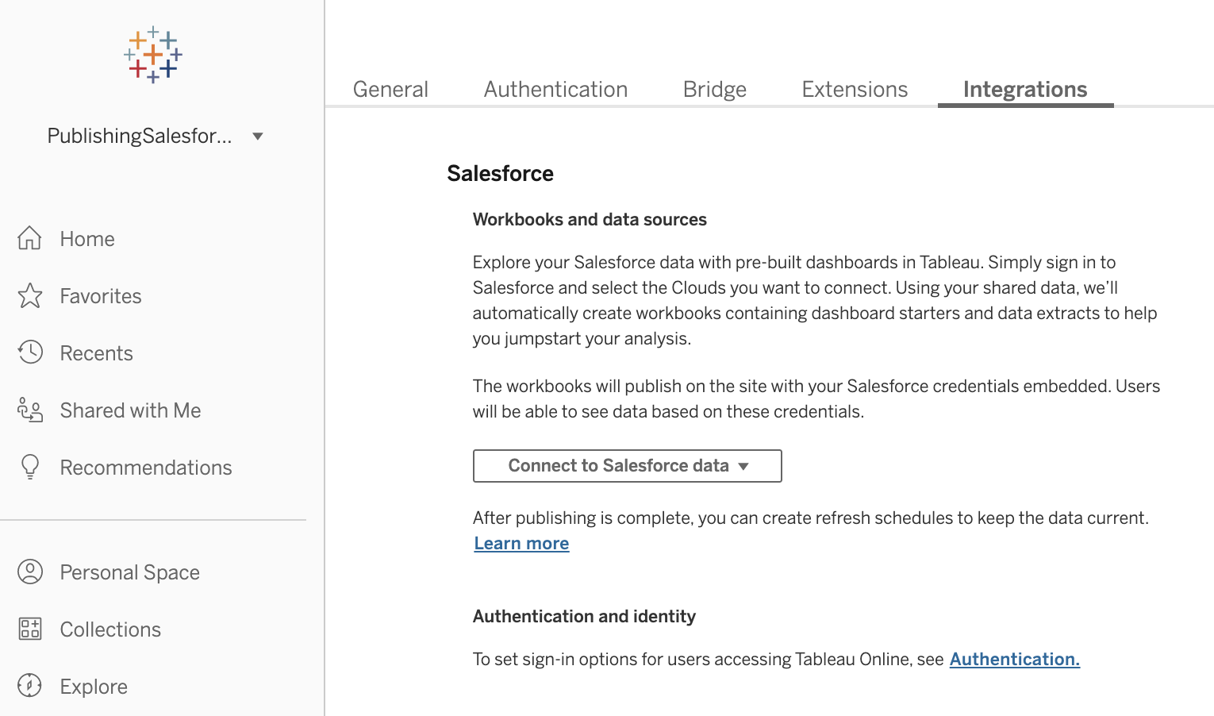Screen dimensions: 1214x716
Task: Follow the Learn more link
Action: click(x=521, y=544)
